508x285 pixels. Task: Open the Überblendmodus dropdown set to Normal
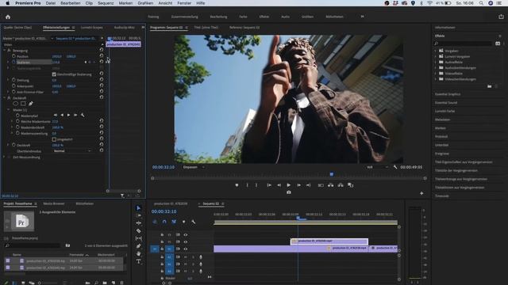click(x=72, y=151)
